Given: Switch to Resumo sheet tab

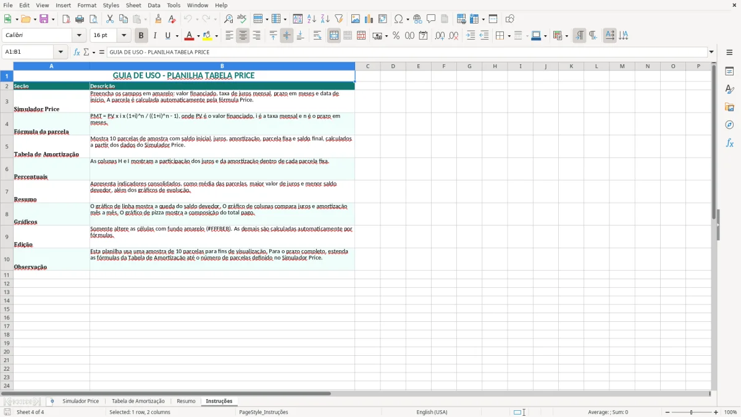Looking at the screenshot, I should [186, 402].
